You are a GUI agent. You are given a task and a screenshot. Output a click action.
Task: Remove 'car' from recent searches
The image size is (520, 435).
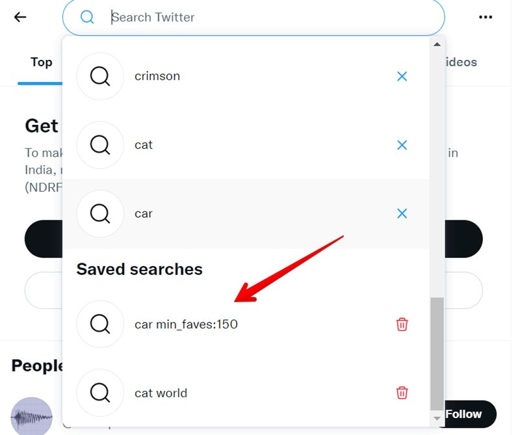[402, 213]
